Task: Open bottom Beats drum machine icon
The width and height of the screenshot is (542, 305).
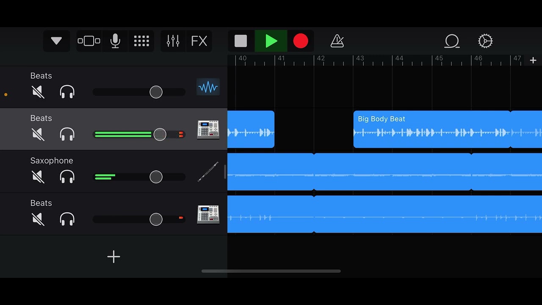Action: [x=208, y=214]
